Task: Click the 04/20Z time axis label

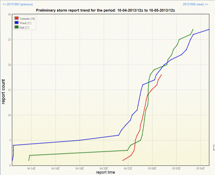Action: point(104,169)
